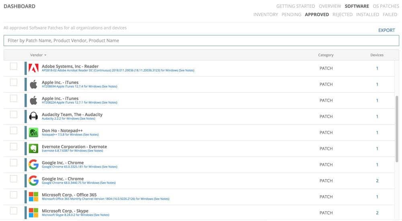Open HT208694 Apple iTunes 12.7.4 link
This screenshot has width=402, height=221.
80,86
